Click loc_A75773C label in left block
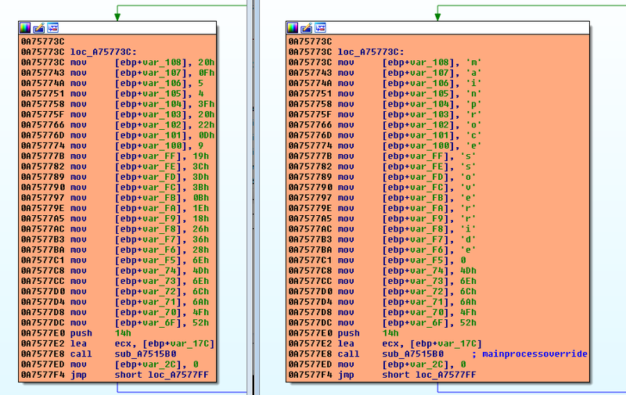The image size is (626, 395). click(103, 52)
